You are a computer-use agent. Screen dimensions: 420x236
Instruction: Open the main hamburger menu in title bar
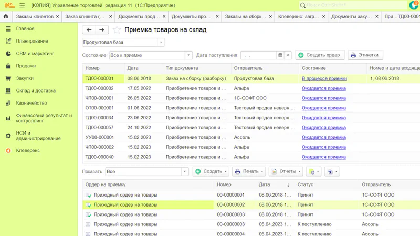(x=22, y=5)
